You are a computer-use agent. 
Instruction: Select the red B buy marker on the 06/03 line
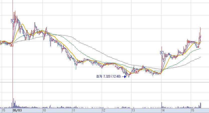coord(12,45)
